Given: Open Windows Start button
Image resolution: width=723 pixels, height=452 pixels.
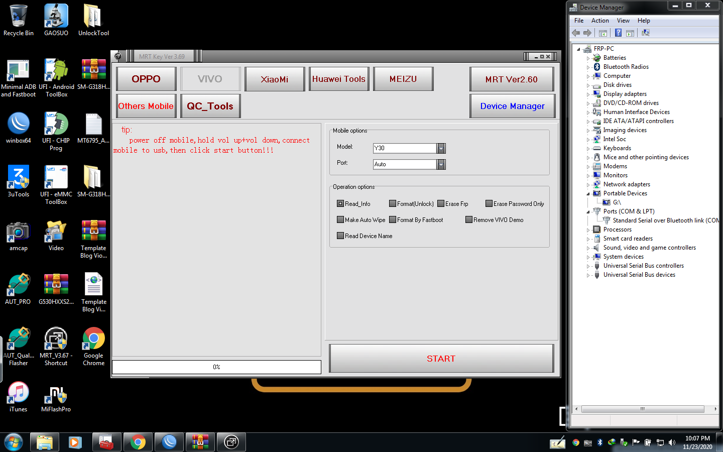Looking at the screenshot, I should point(14,442).
